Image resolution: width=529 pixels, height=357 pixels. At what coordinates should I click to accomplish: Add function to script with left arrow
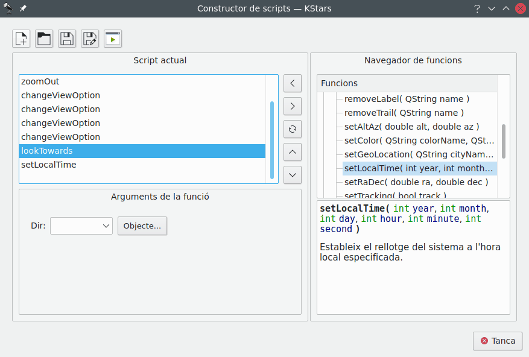(x=292, y=83)
